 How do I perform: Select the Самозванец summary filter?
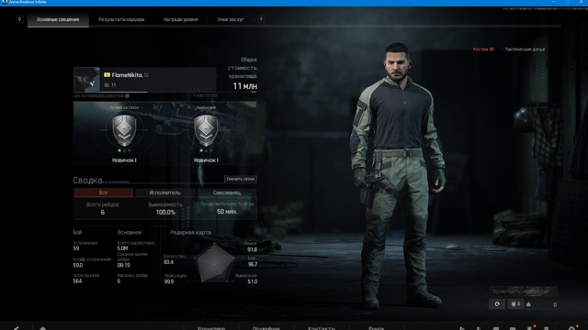click(x=227, y=192)
